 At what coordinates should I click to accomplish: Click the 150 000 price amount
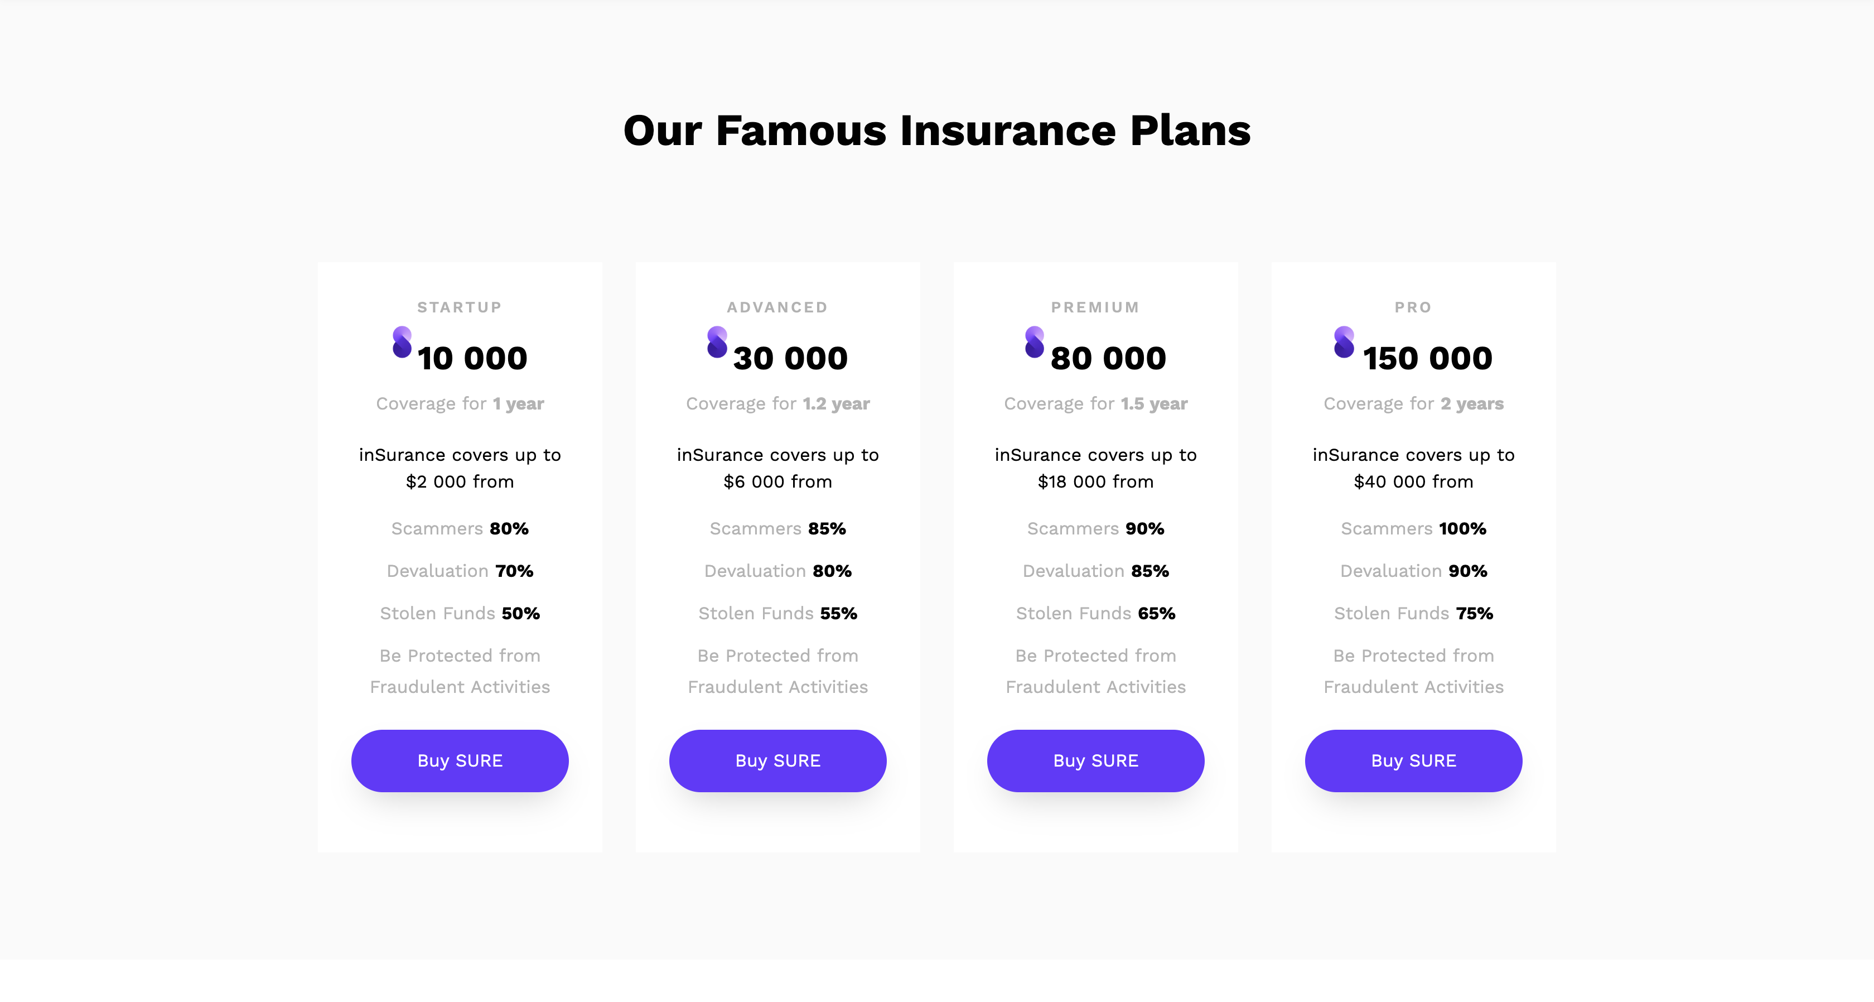(x=1427, y=358)
